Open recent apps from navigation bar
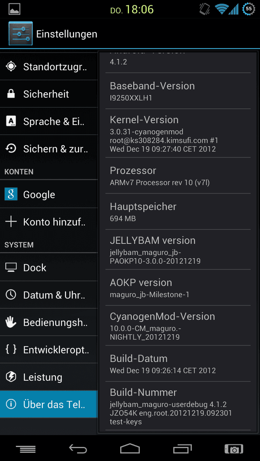The height and width of the screenshot is (461, 260). coord(182,449)
